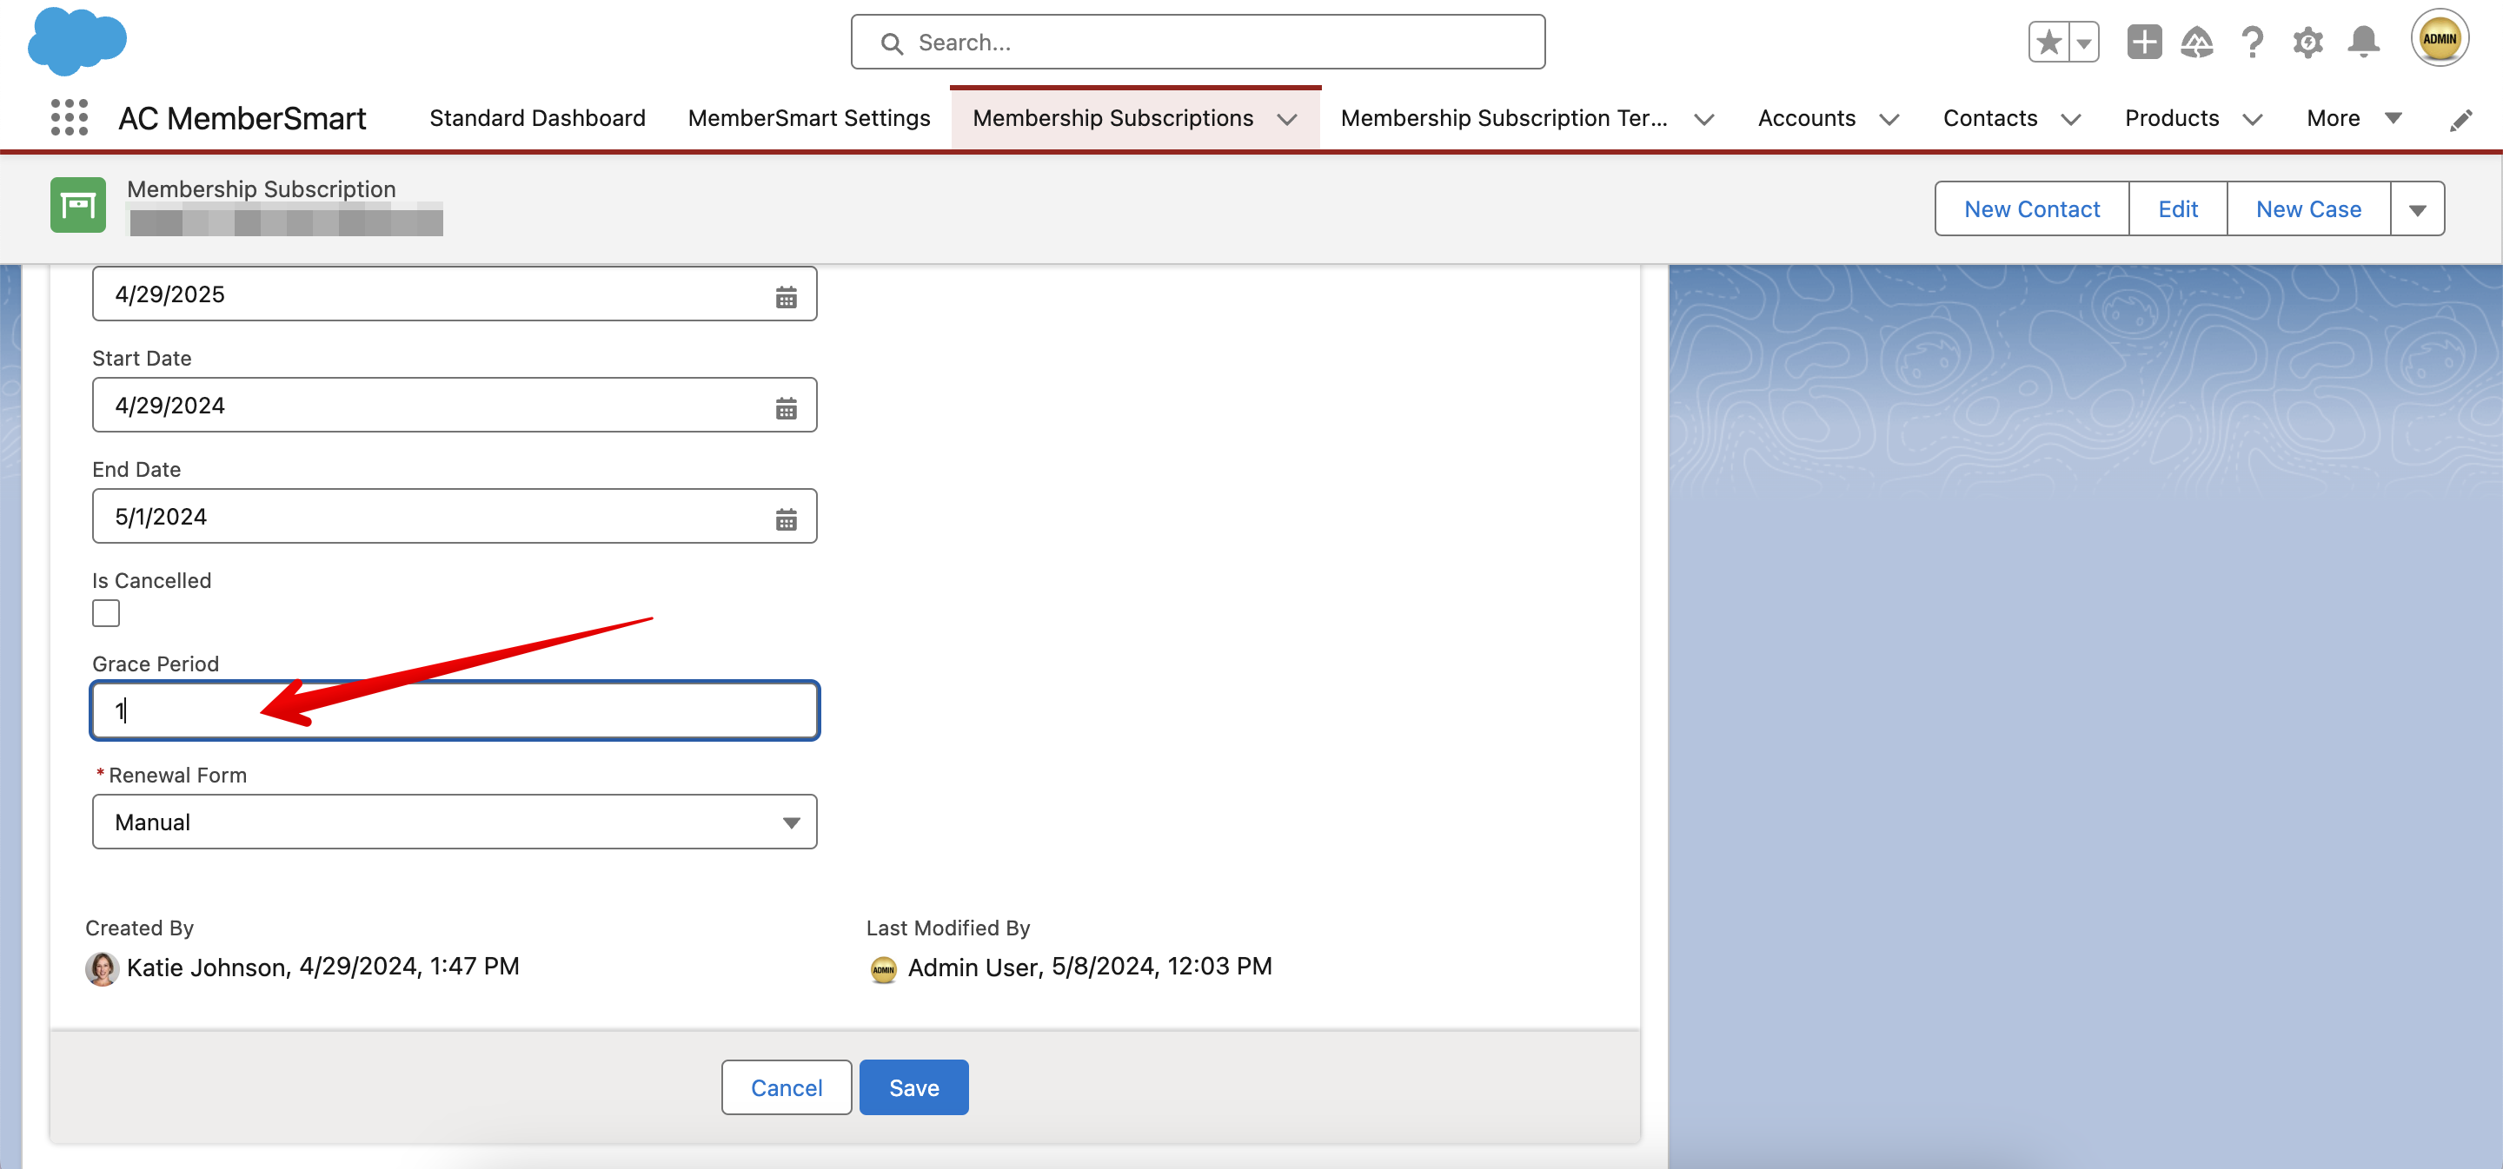Click the Favorites star icon

2048,42
